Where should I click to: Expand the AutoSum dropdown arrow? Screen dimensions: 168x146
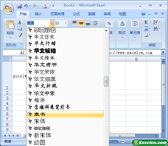coord(150,22)
